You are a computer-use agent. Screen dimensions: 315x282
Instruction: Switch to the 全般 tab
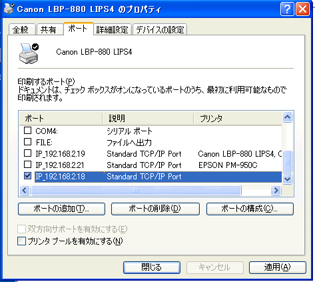22,30
